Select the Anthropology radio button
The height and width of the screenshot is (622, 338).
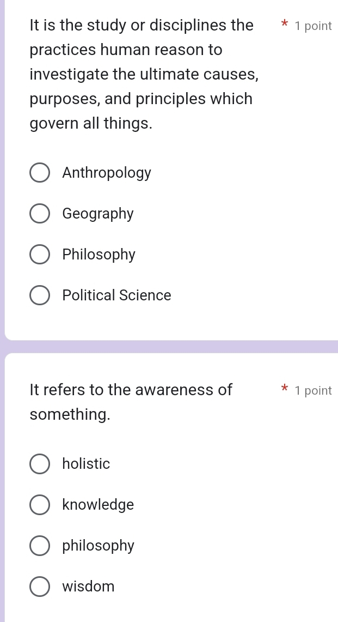[40, 173]
